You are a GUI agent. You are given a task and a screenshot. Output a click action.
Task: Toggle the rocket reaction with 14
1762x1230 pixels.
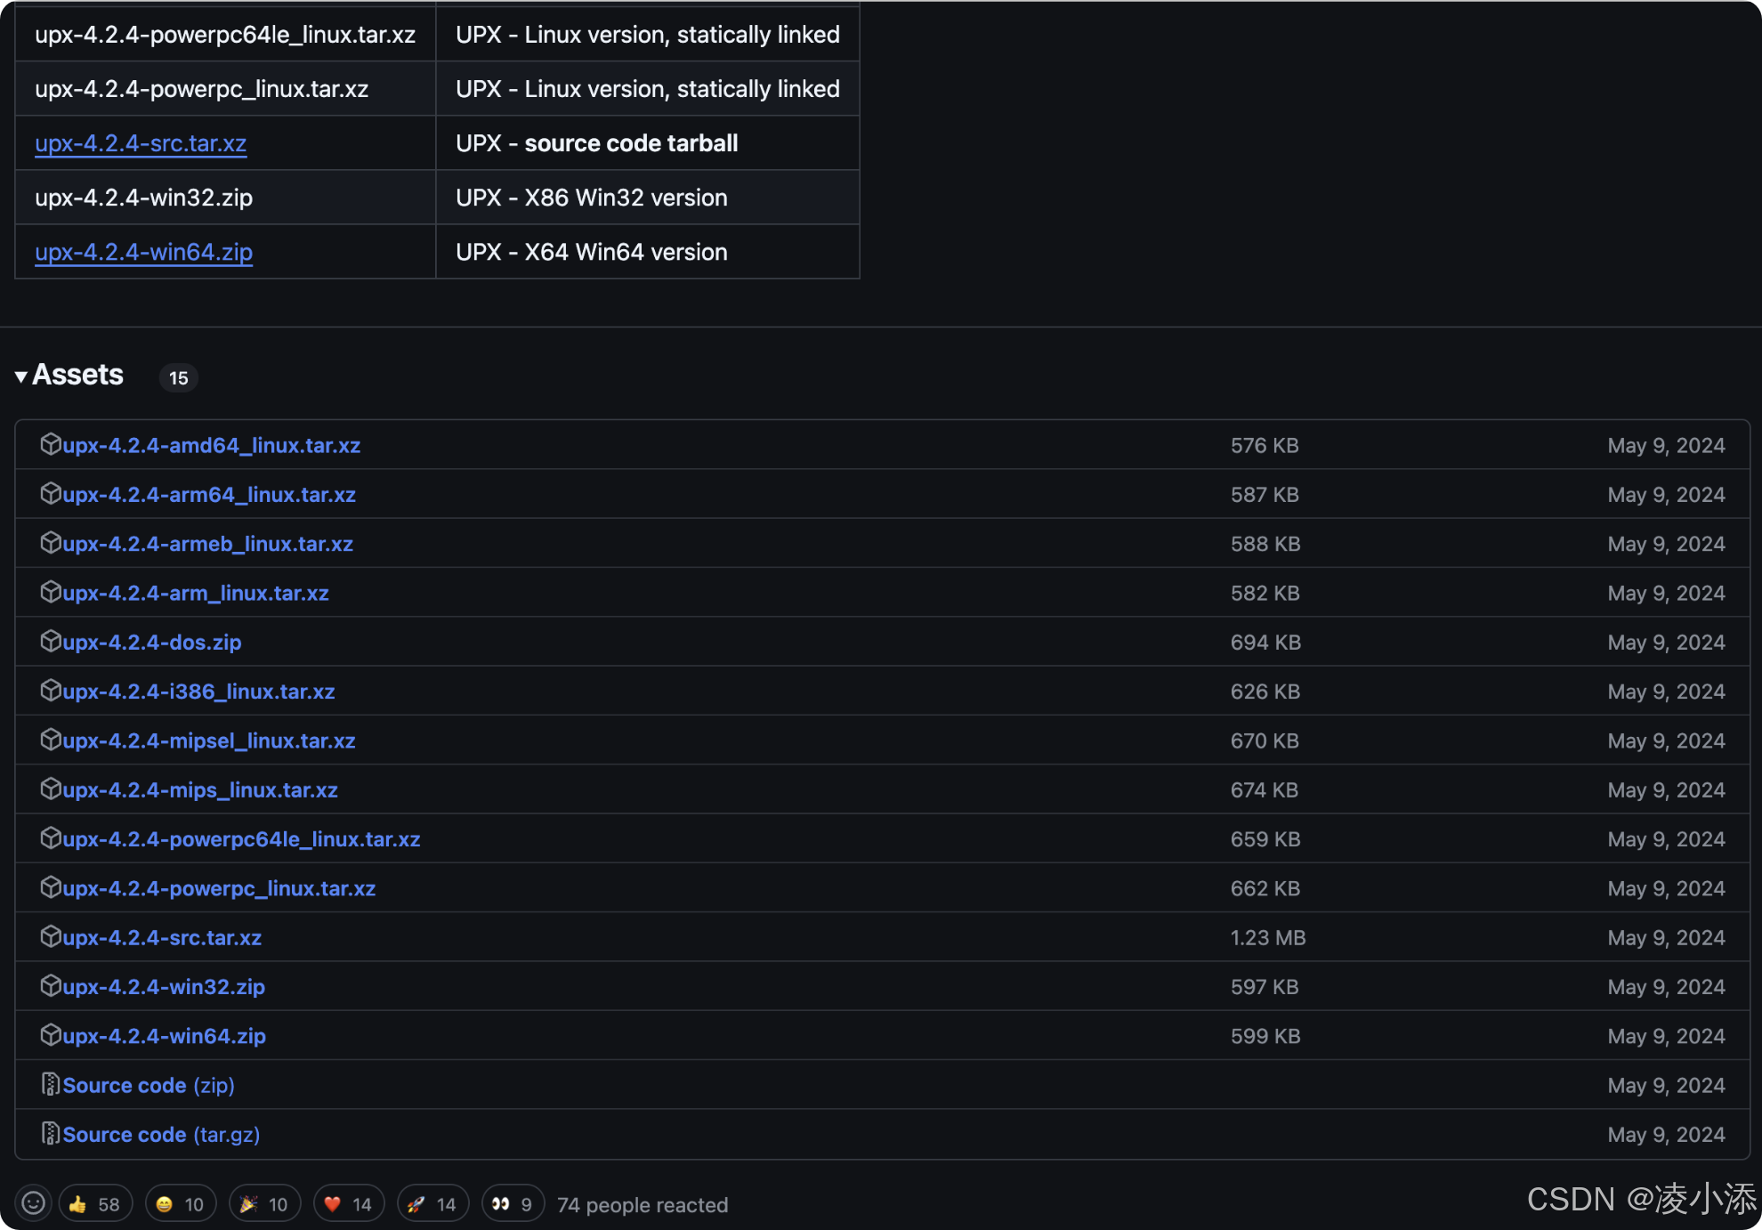point(432,1204)
